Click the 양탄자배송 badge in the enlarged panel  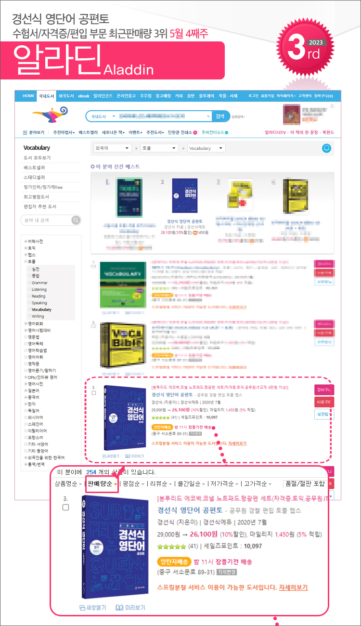coord(174,562)
